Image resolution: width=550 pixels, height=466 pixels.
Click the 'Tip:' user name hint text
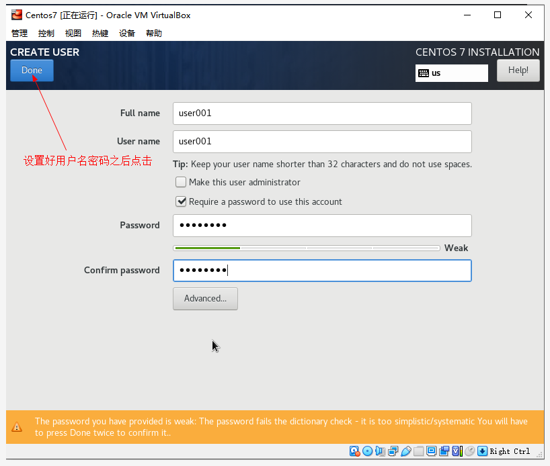pyautogui.click(x=322, y=164)
